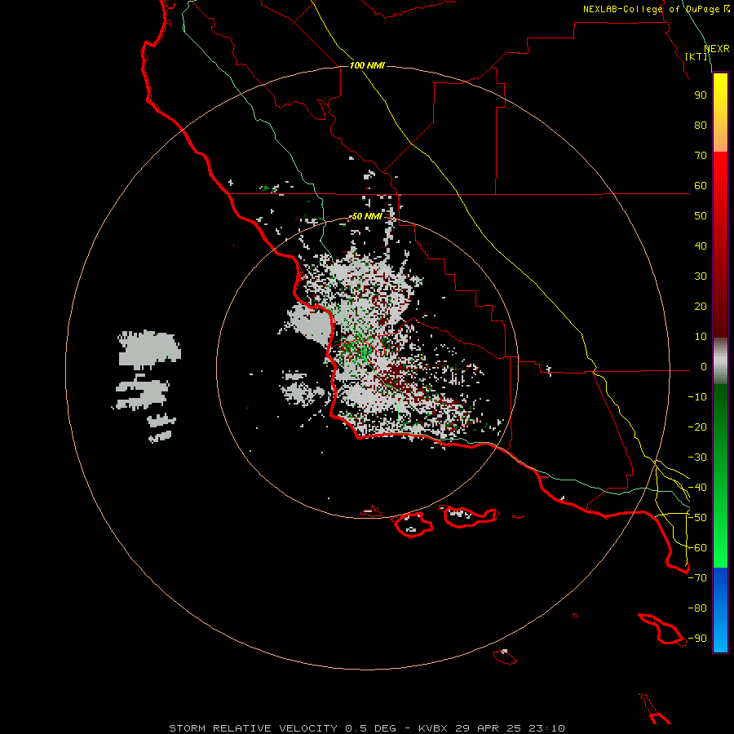This screenshot has width=734, height=734.
Task: Click the gray zero-velocity color bar segment
Action: (720, 361)
